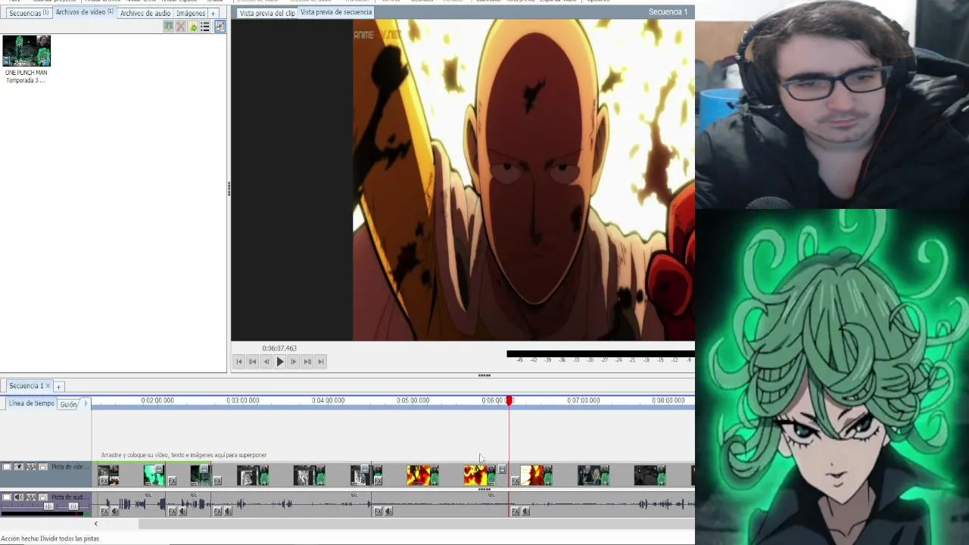Open audio FX on clip starting near 0:04:30

point(378,511)
